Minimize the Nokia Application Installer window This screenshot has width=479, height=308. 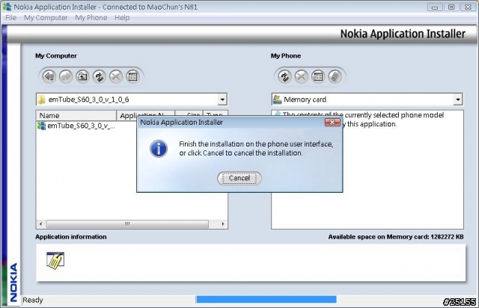click(435, 7)
